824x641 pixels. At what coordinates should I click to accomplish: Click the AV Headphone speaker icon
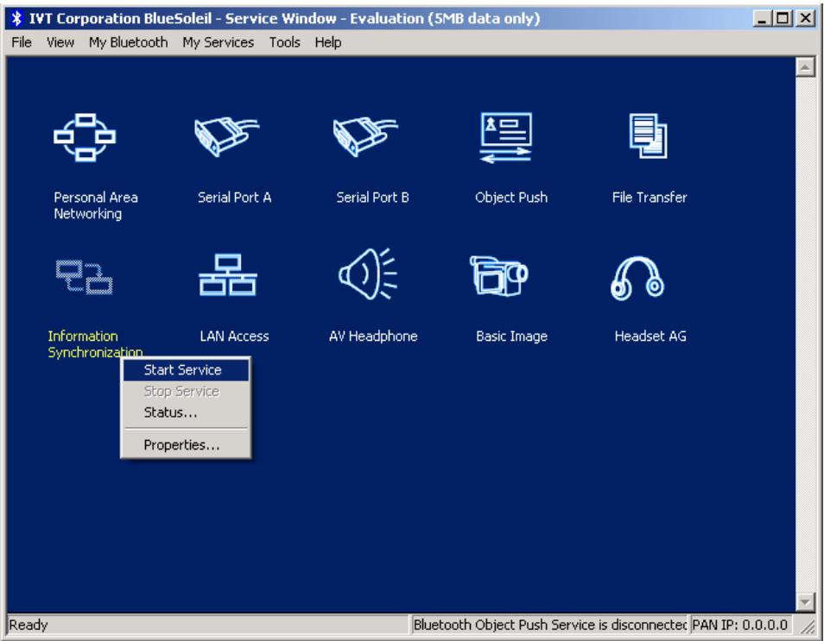368,274
